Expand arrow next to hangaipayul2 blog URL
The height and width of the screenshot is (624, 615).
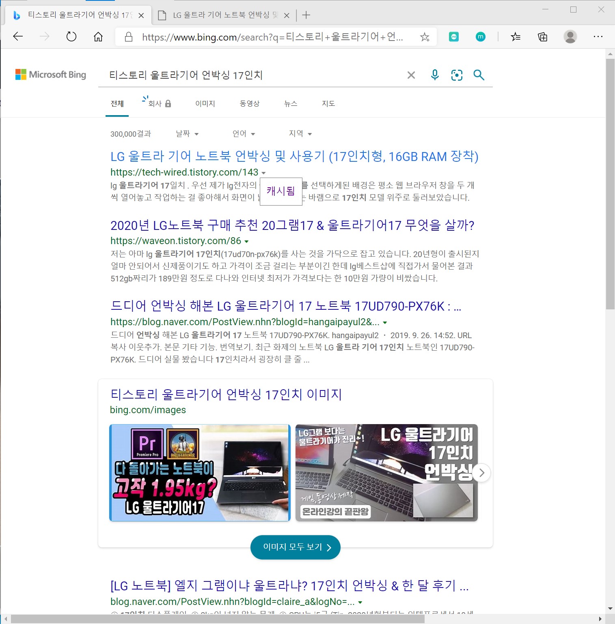click(x=385, y=323)
